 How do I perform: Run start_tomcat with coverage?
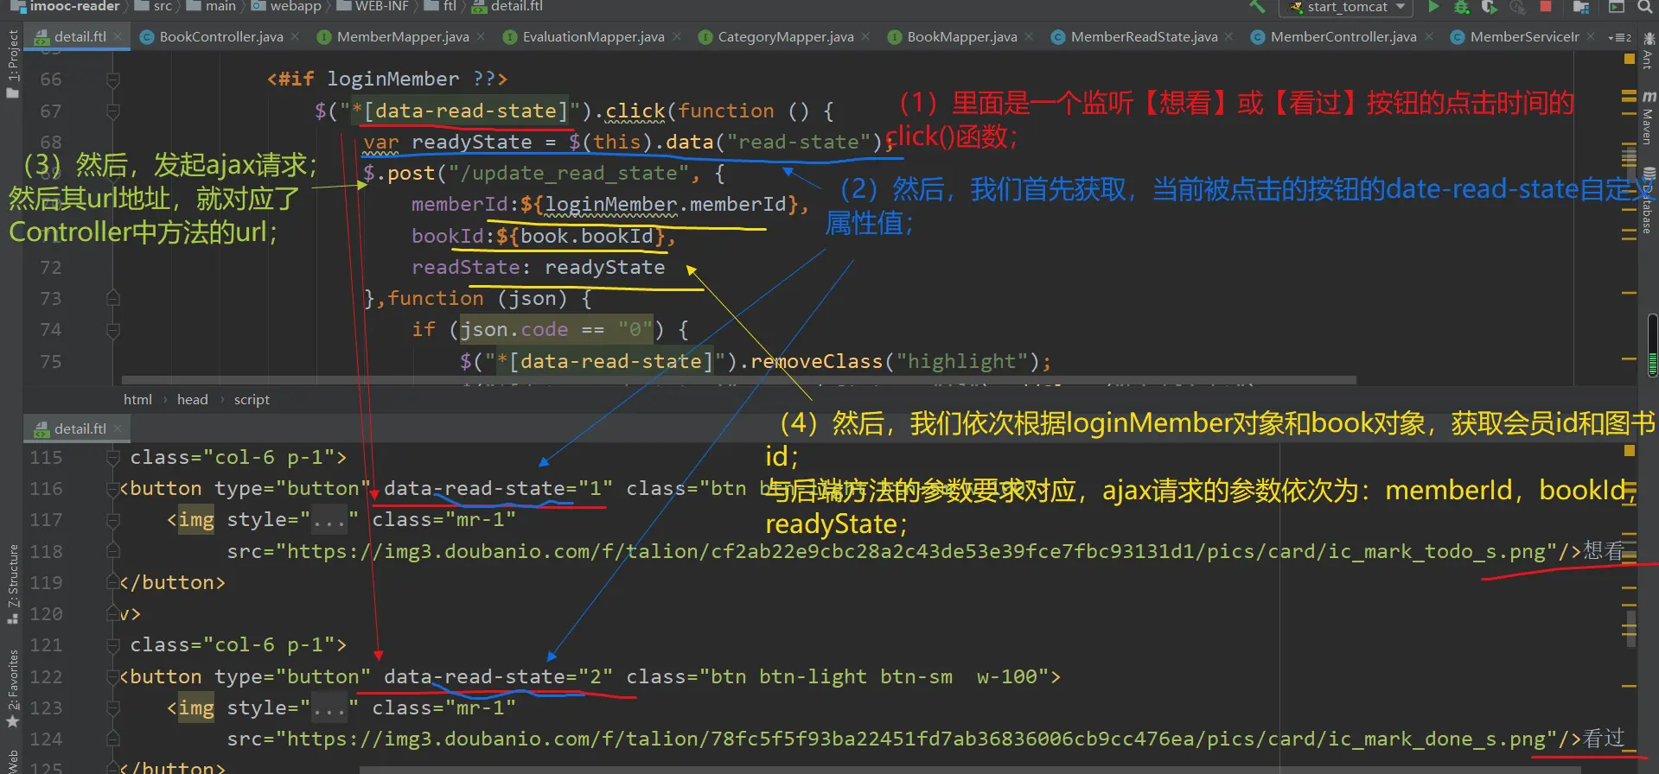1489,7
